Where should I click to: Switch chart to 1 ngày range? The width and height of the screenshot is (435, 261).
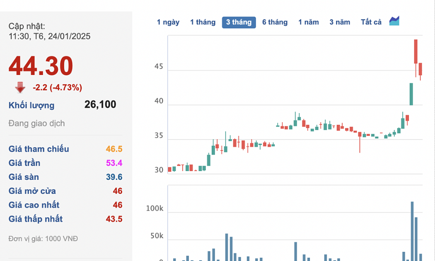click(x=168, y=22)
